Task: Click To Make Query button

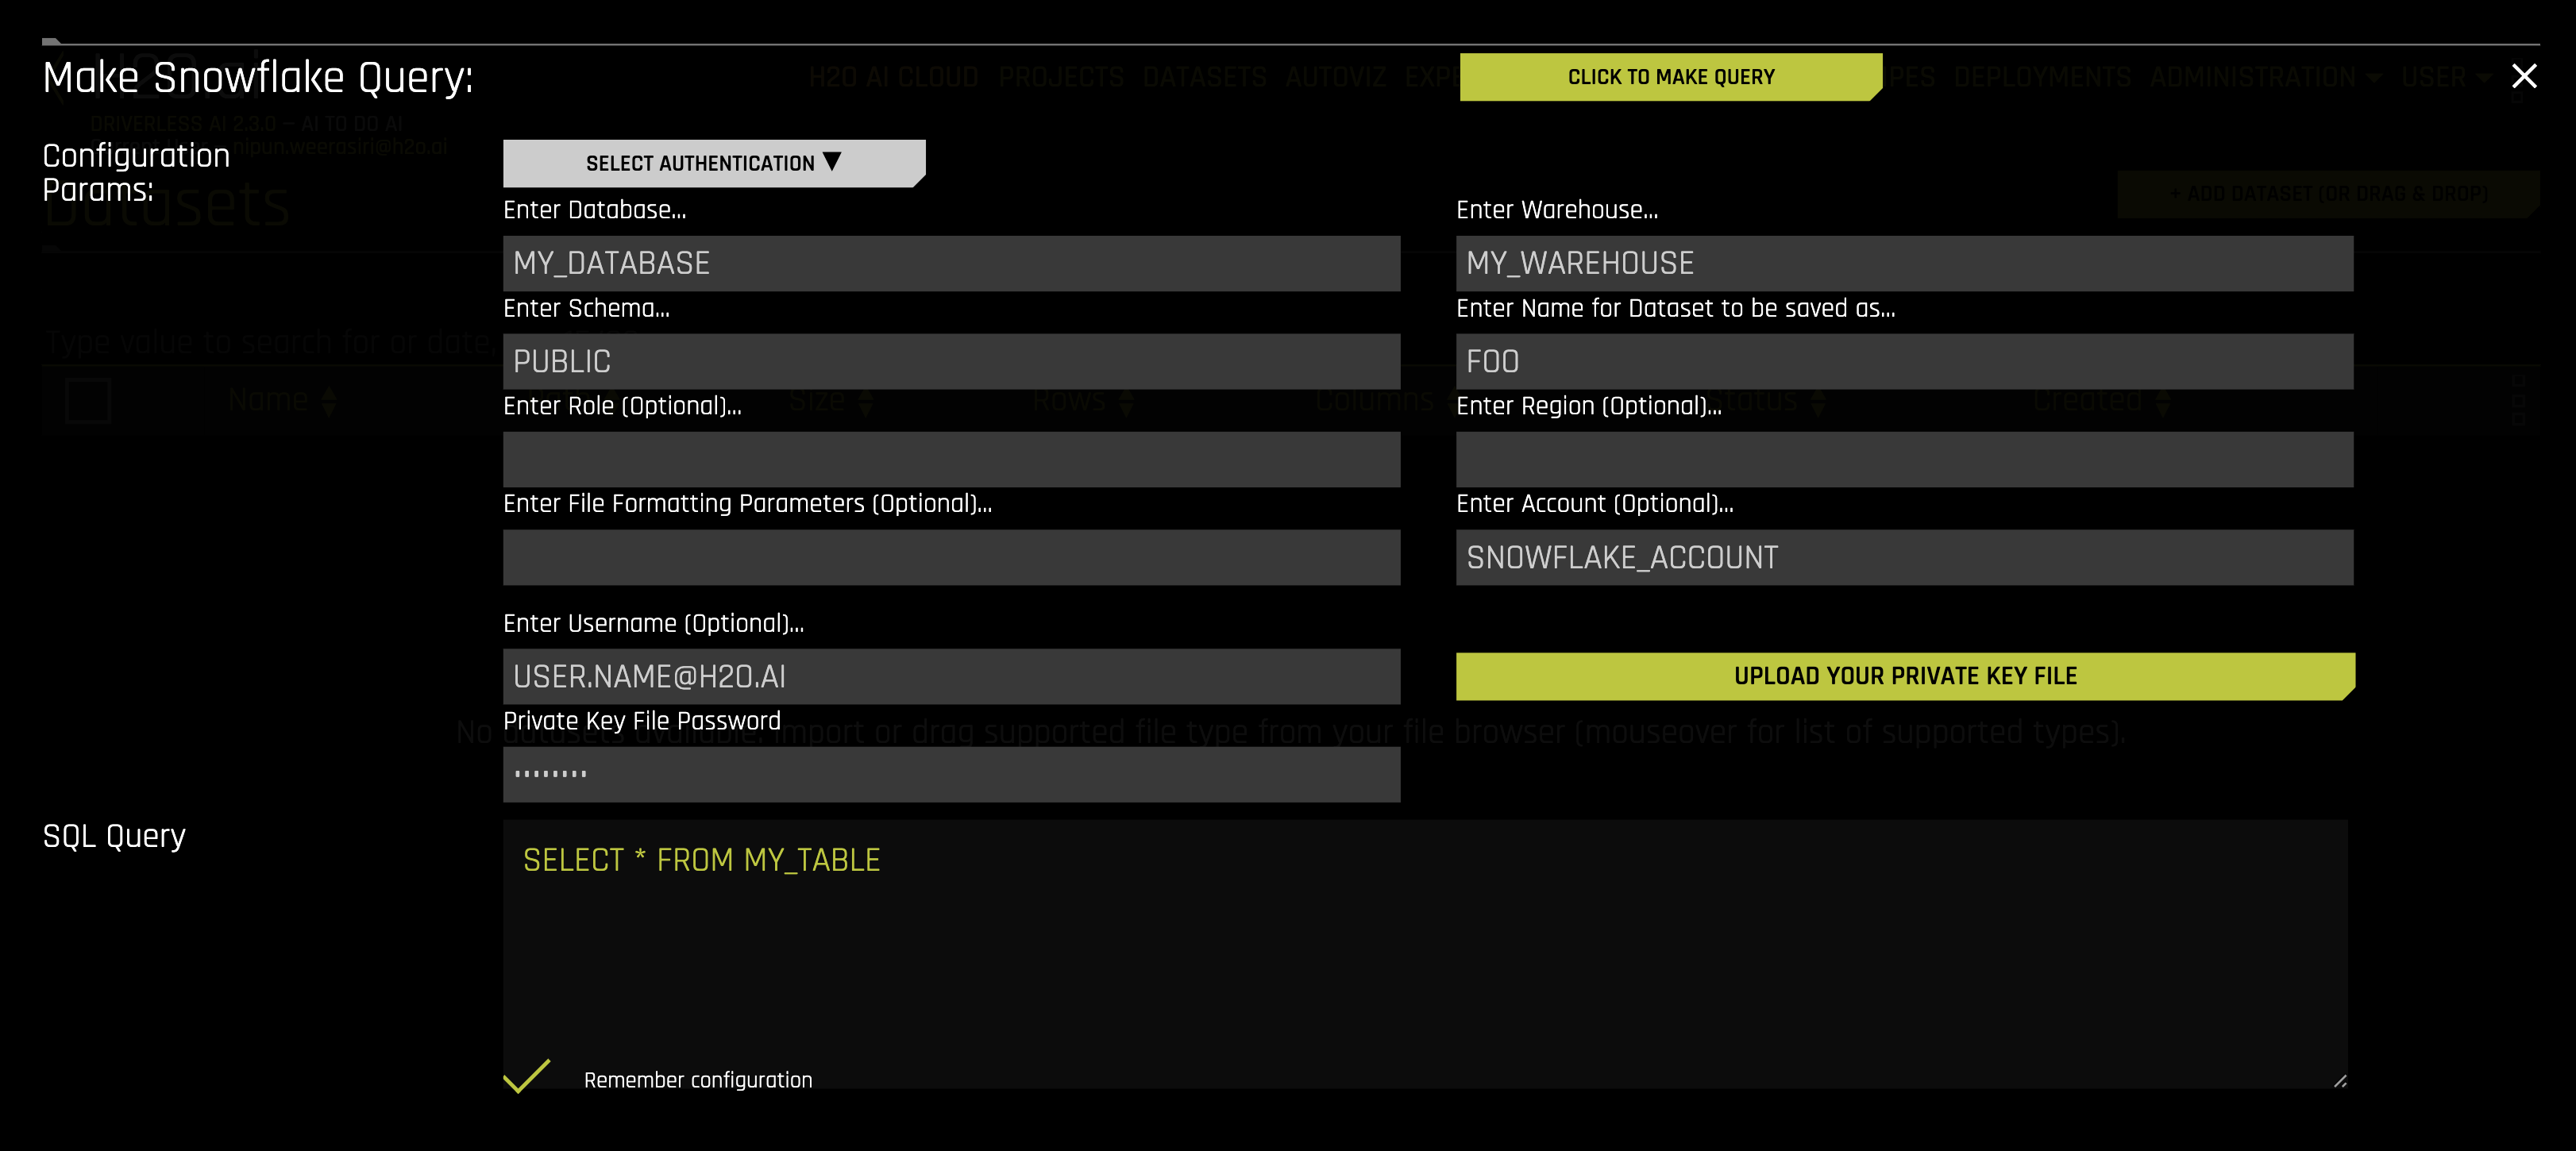Action: [x=1670, y=77]
